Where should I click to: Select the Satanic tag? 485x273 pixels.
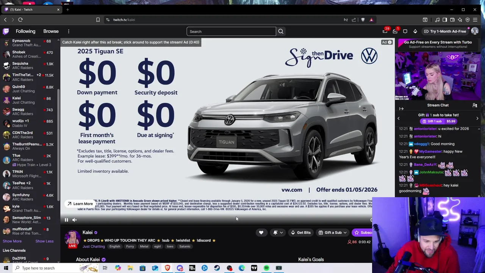point(185,246)
